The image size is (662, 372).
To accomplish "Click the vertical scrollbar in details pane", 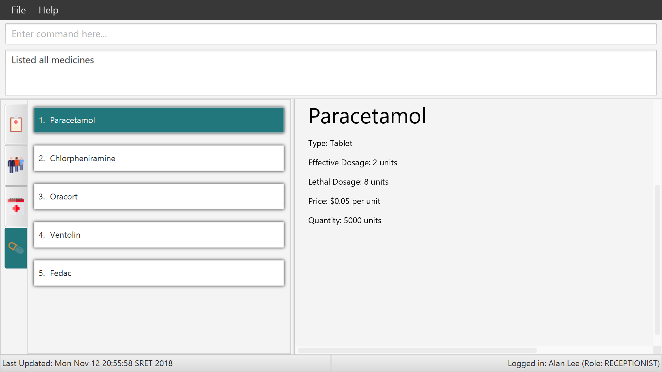I will click(x=657, y=260).
